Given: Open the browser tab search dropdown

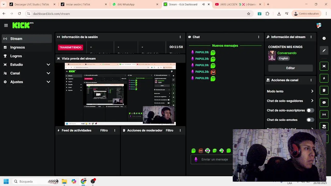Looking at the screenshot, I should [x=4, y=4].
